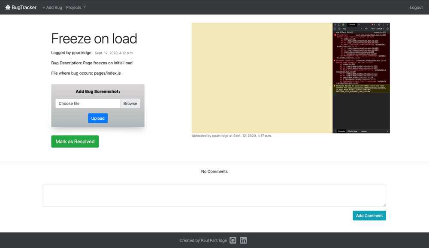Click the BugTracker brand name text
This screenshot has height=248, width=429.
tap(24, 7)
